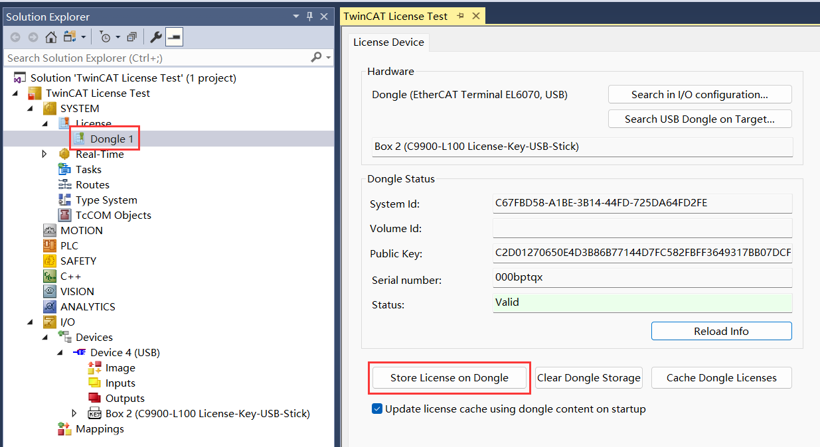Image resolution: width=820 pixels, height=447 pixels.
Task: Collapse the License tree node
Action: pos(45,123)
